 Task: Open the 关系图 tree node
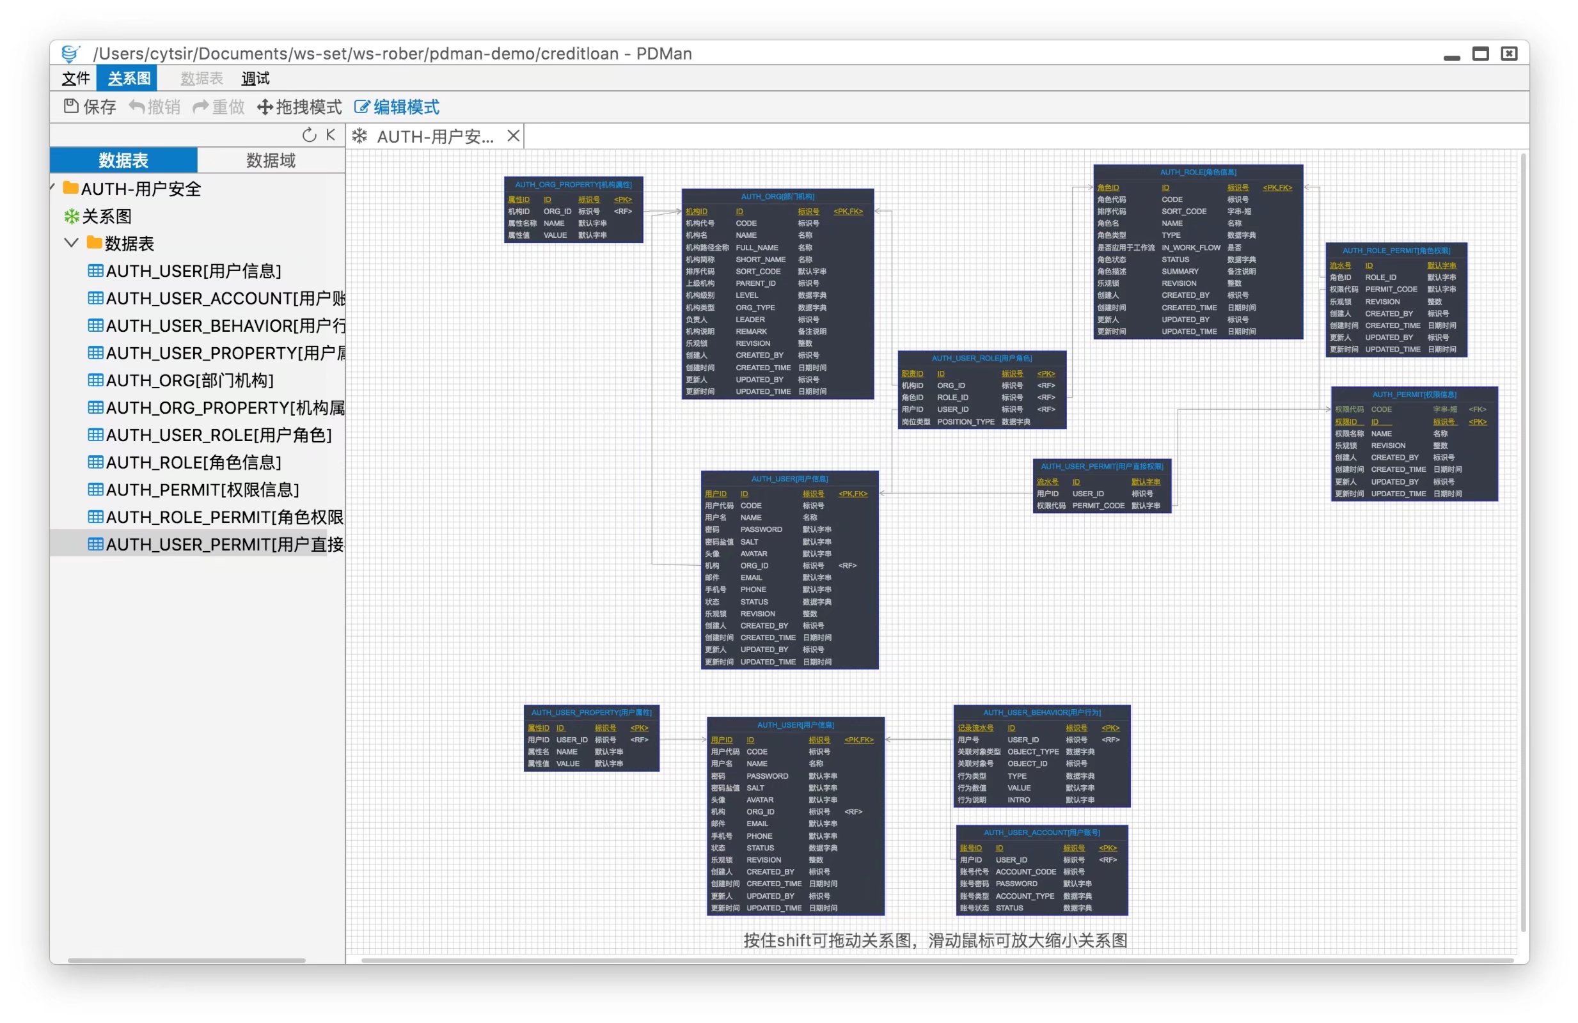(106, 216)
